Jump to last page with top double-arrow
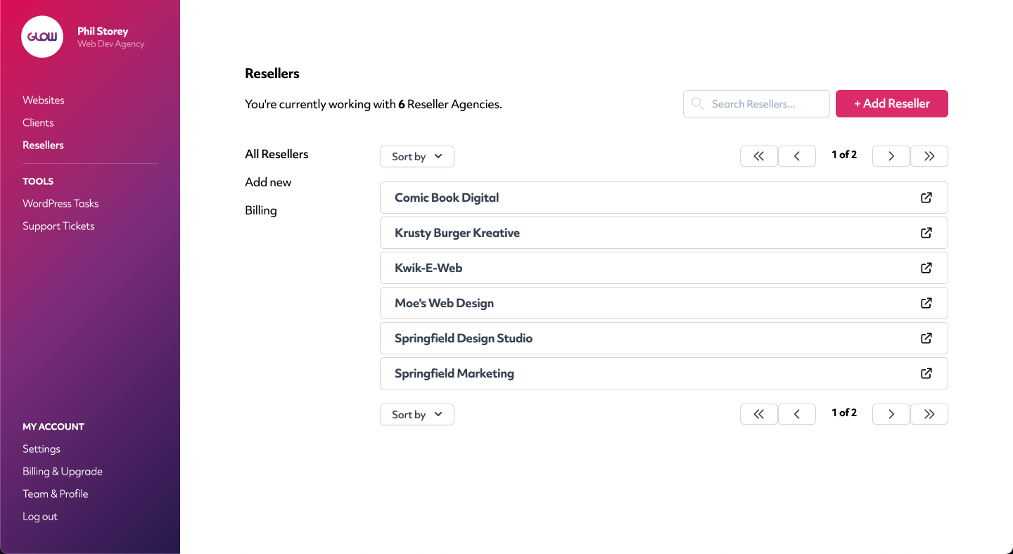 tap(929, 156)
